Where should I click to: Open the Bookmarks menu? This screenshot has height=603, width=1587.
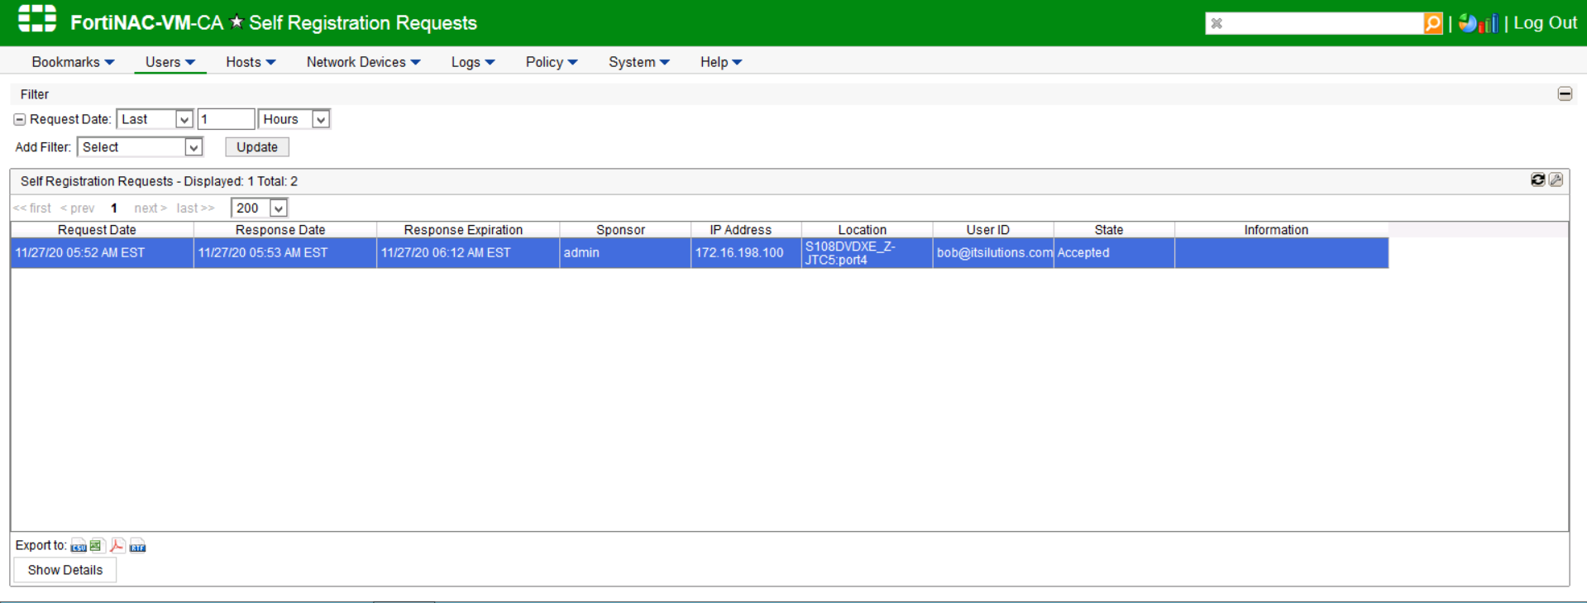pos(73,62)
